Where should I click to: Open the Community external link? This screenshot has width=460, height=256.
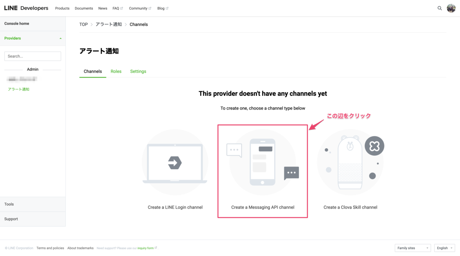140,8
